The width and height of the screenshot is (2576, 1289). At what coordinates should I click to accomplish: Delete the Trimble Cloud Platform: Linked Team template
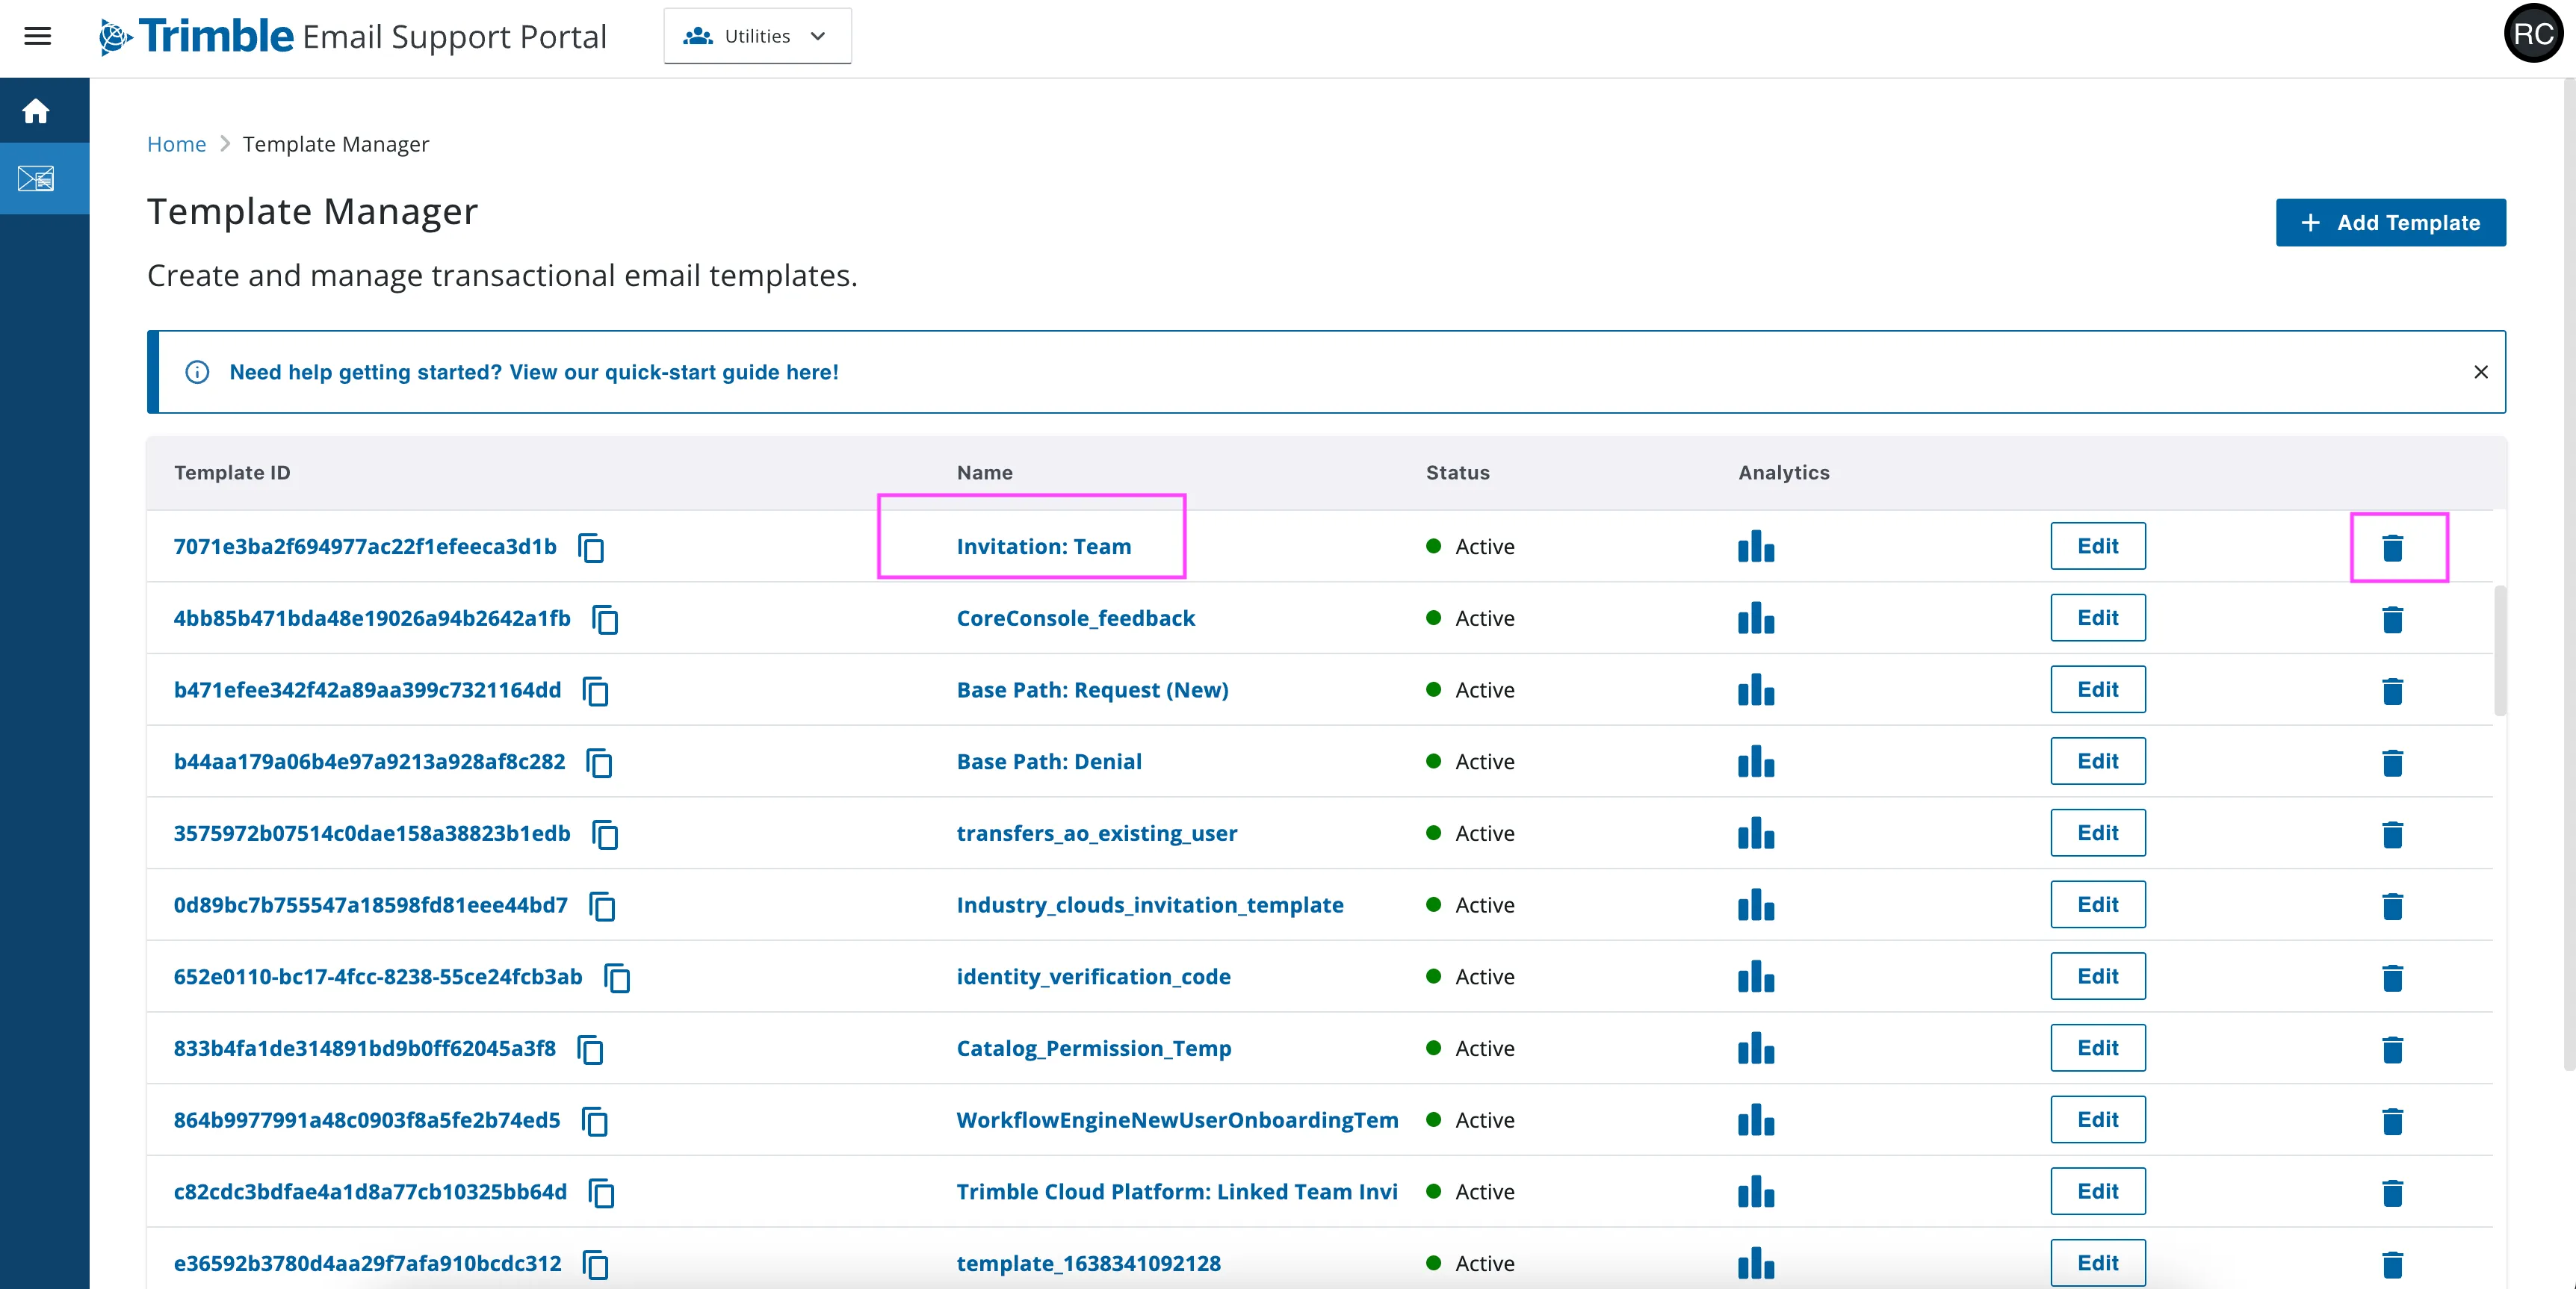2393,1193
